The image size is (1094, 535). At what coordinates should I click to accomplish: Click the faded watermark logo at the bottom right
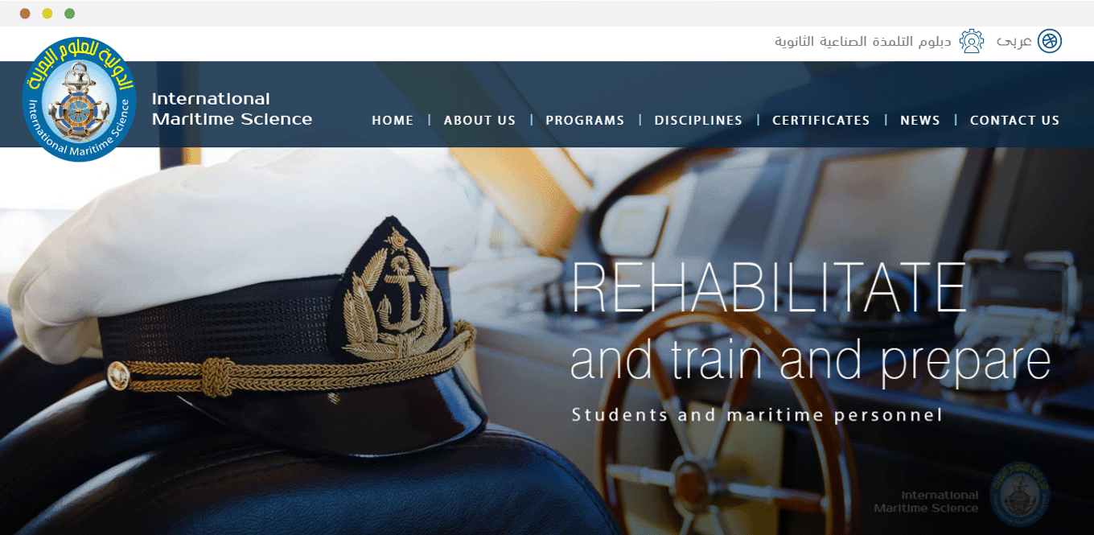click(1019, 493)
